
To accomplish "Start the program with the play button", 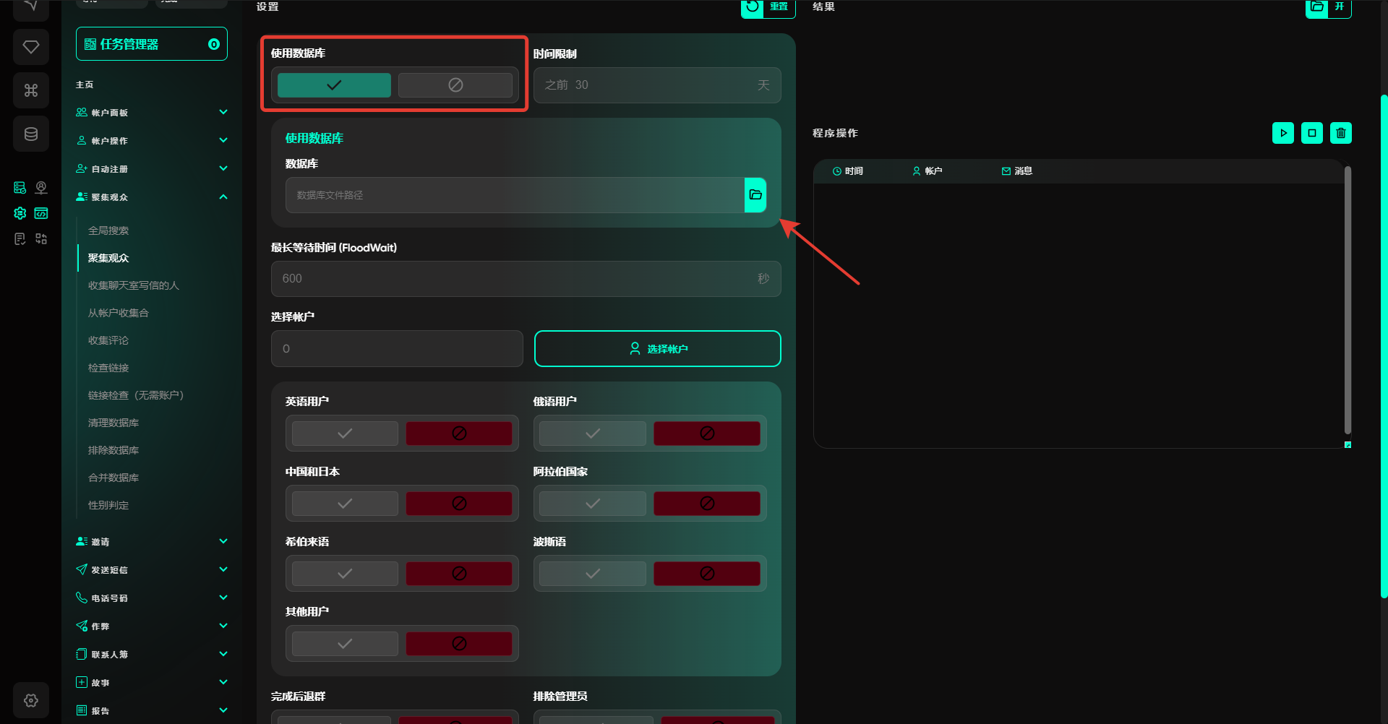I will click(1282, 133).
